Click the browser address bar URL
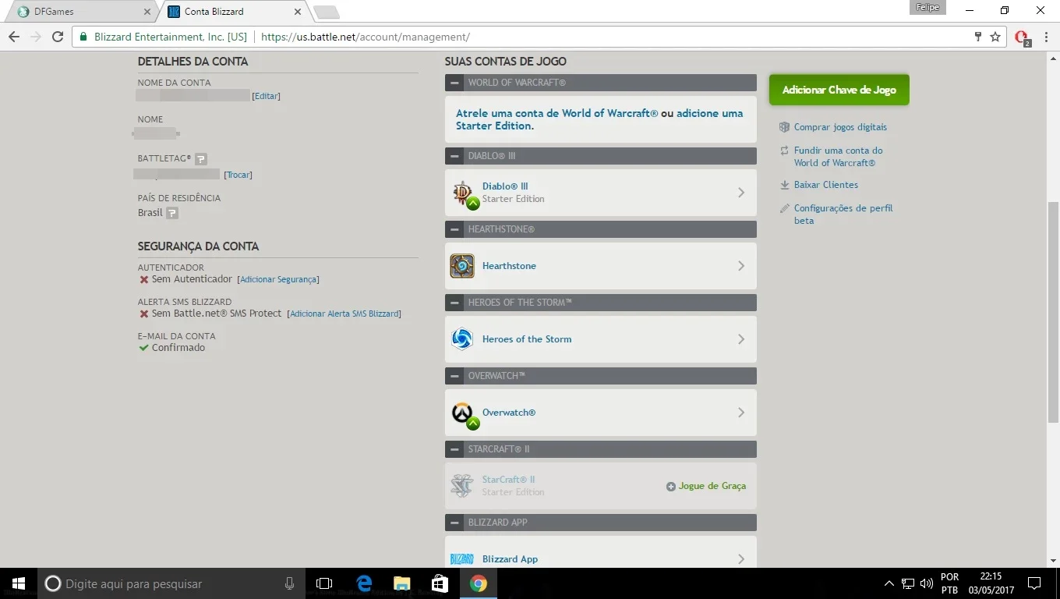 (366, 37)
